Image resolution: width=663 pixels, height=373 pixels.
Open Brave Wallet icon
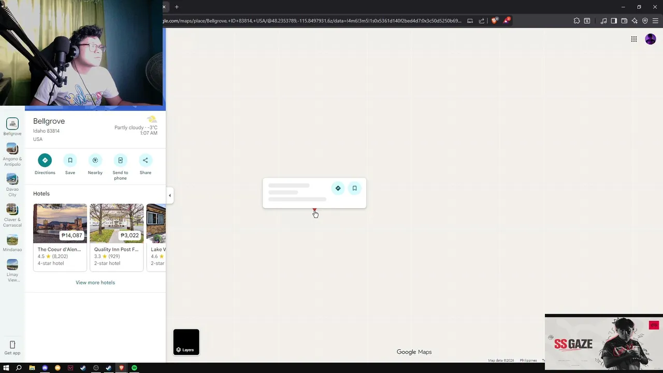[624, 21]
